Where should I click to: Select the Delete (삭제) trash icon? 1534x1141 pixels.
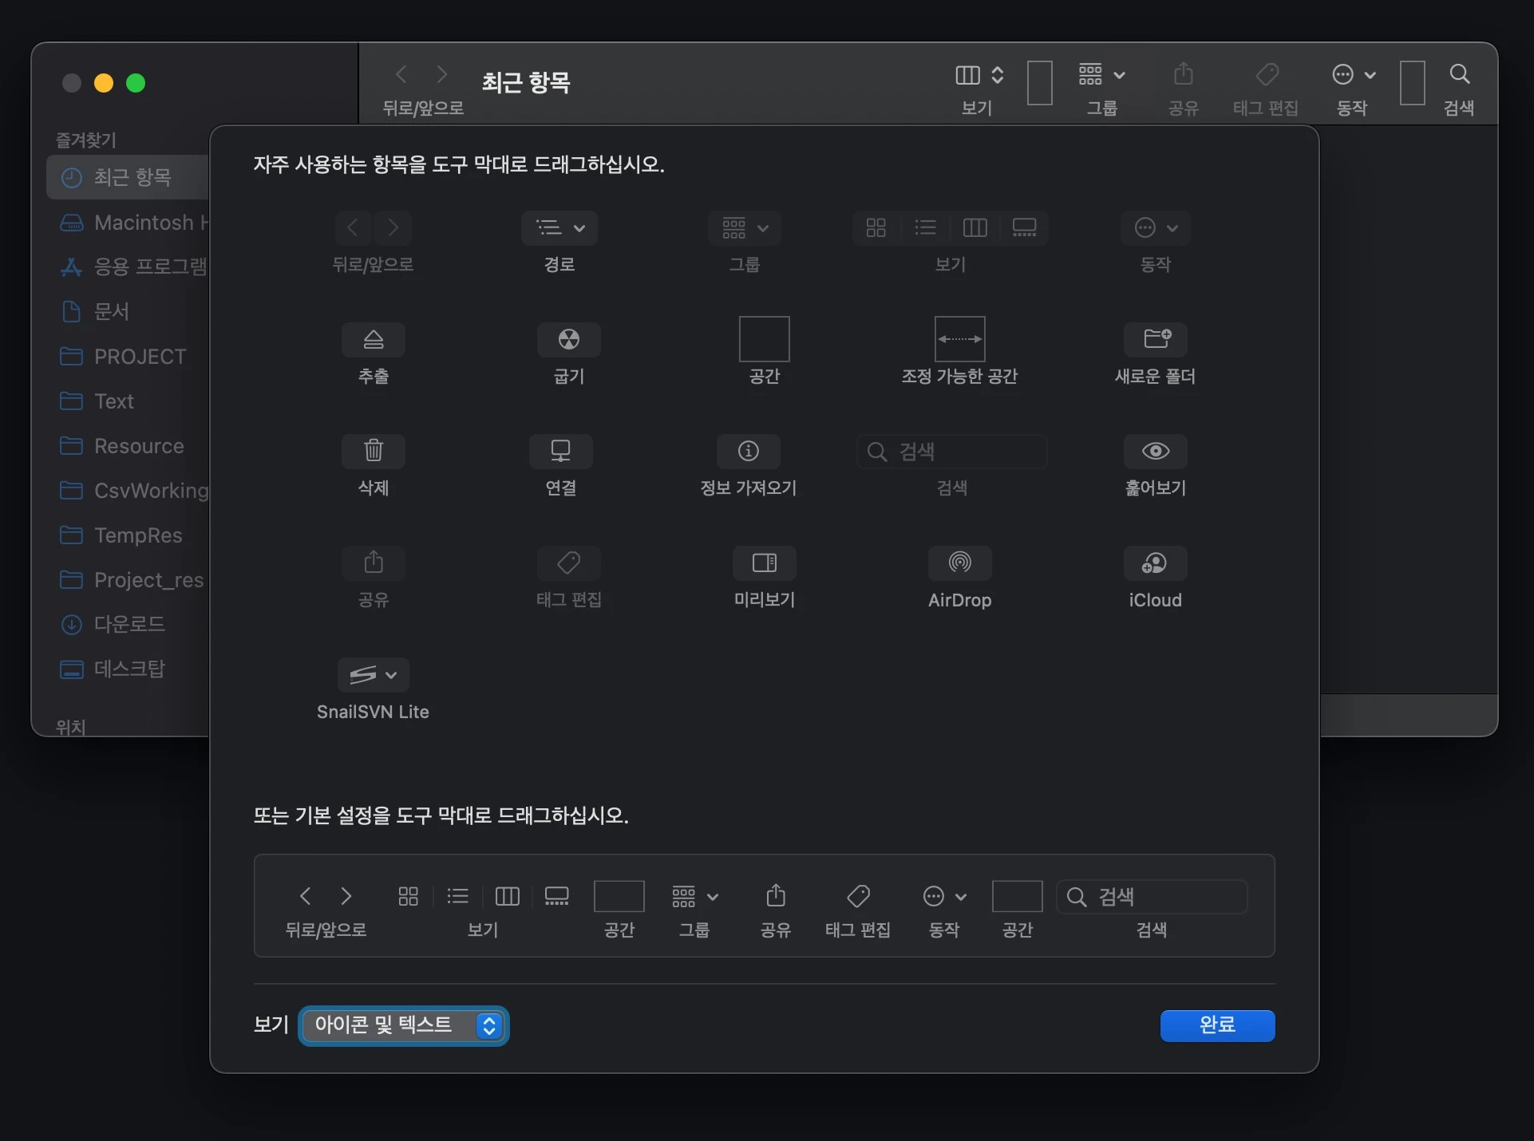[x=374, y=451]
